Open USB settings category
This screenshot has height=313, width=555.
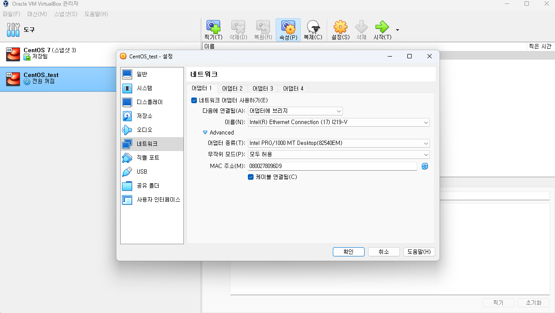point(152,172)
